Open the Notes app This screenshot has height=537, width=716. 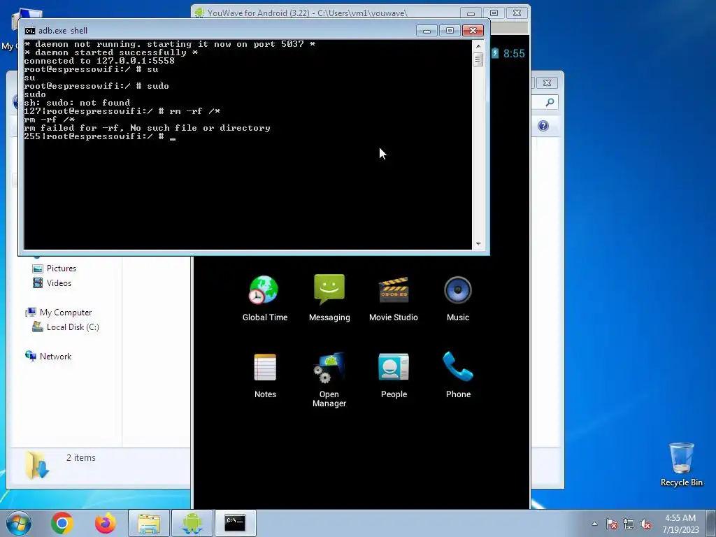(265, 375)
